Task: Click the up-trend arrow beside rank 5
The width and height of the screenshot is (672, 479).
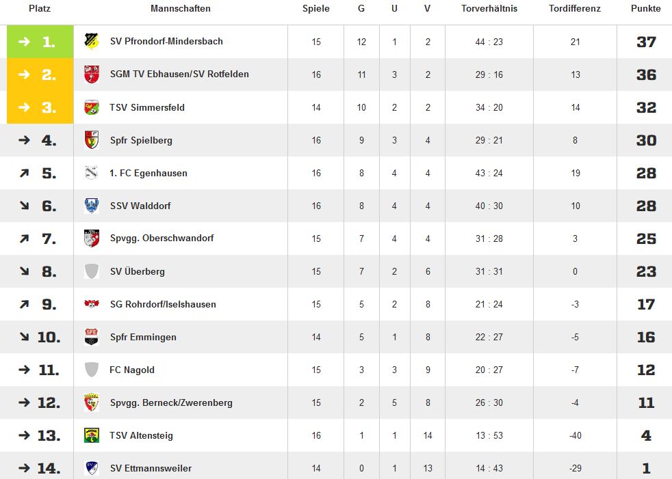Action: (24, 173)
